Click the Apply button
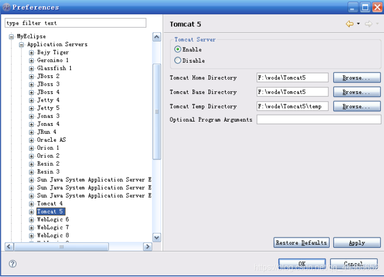 pos(357,243)
